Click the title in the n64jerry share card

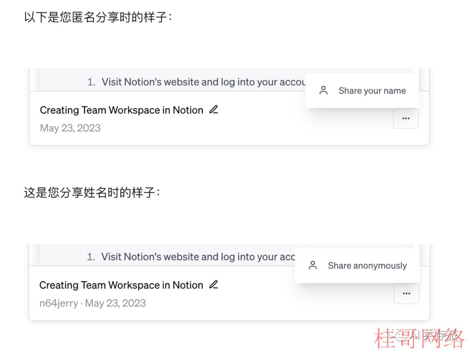121,285
